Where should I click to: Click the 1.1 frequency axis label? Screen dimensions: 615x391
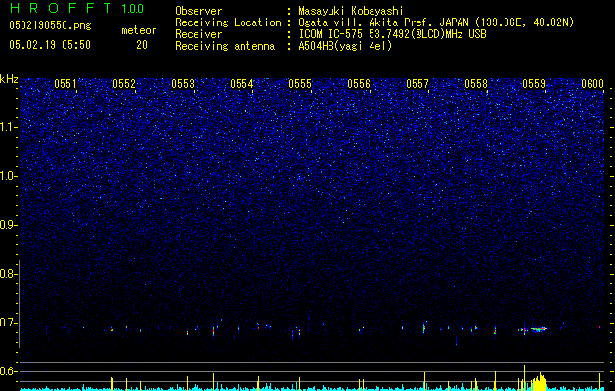tap(8, 127)
